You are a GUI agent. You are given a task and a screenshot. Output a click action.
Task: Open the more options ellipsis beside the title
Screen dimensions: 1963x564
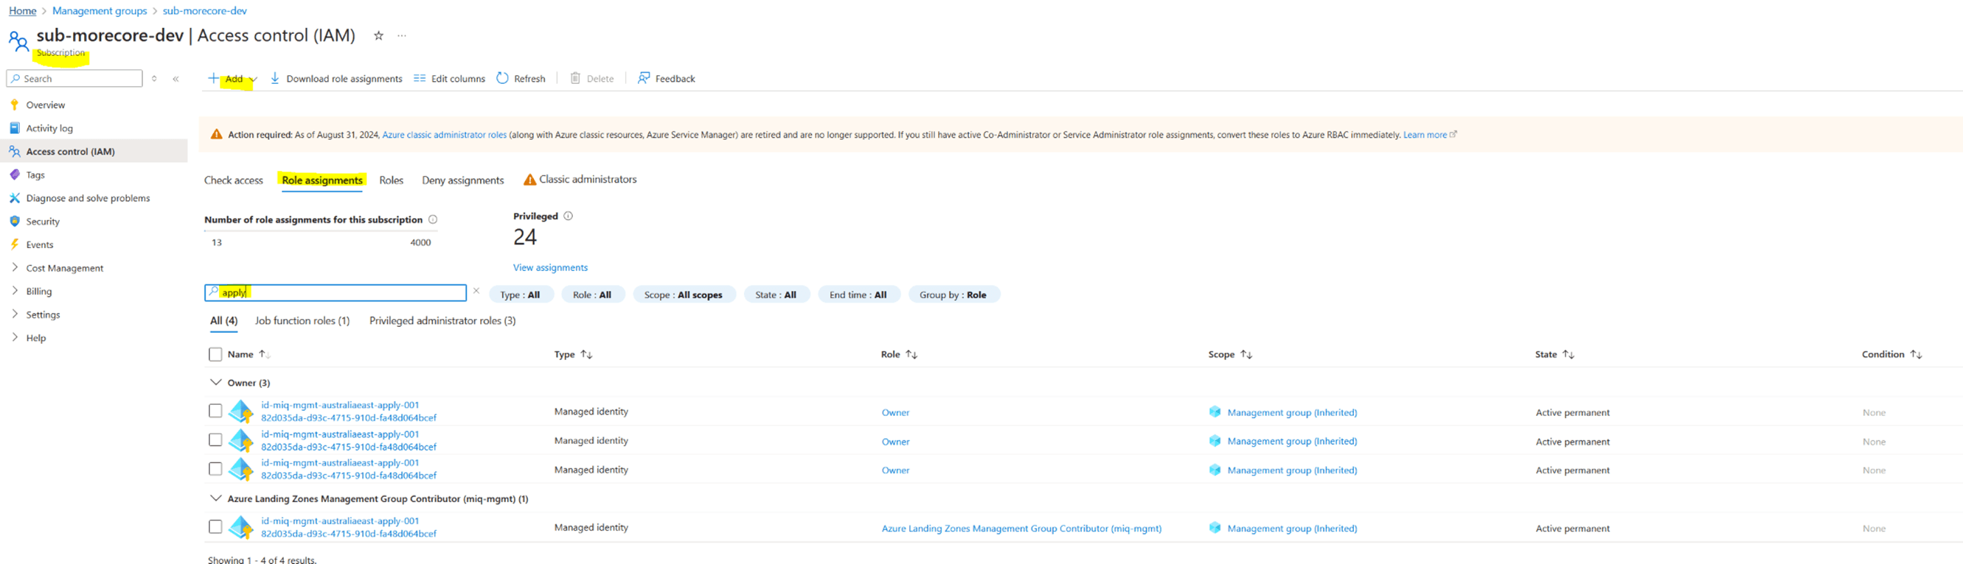point(402,36)
